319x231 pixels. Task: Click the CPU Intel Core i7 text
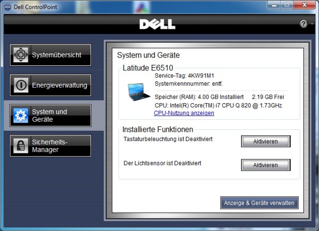(x=218, y=106)
